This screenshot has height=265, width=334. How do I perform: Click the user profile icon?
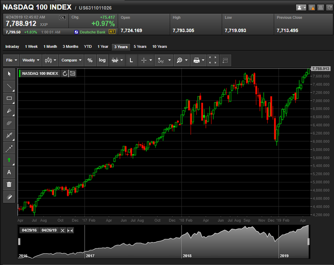[299, 8]
